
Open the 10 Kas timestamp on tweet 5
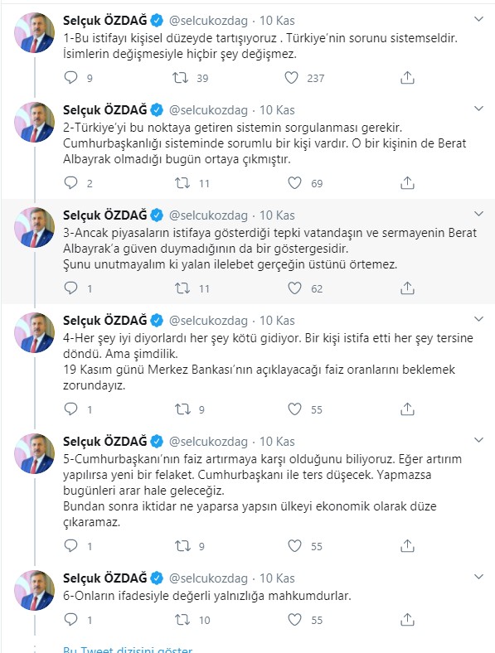(x=277, y=442)
